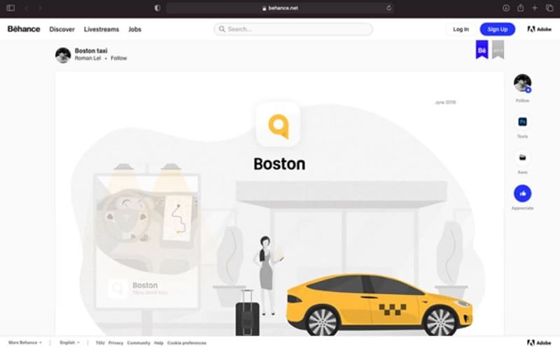Click the behance.net address bar

(x=279, y=8)
